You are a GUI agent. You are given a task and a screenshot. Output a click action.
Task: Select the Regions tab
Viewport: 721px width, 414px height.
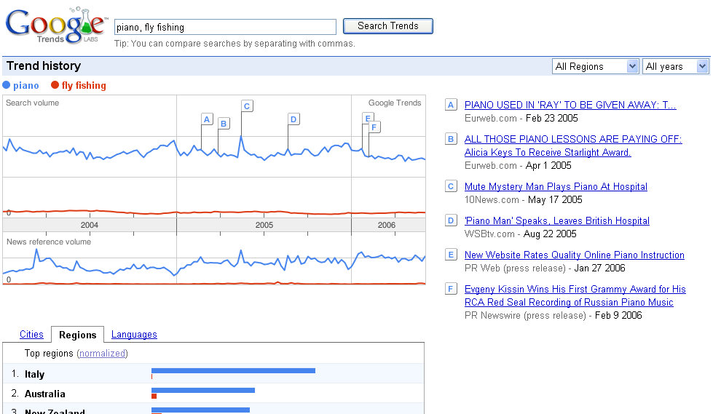[77, 335]
